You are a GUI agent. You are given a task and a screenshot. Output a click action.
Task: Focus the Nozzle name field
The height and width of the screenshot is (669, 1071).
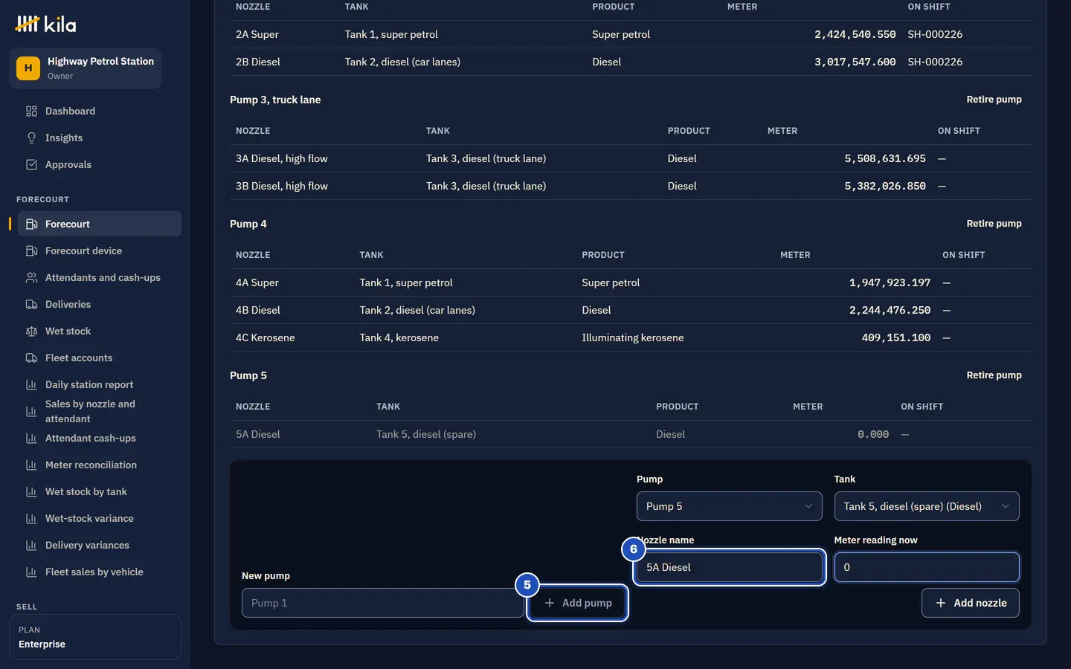729,567
